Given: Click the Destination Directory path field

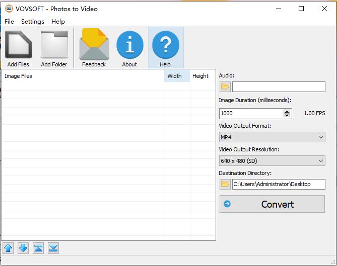Looking at the screenshot, I should coord(279,184).
